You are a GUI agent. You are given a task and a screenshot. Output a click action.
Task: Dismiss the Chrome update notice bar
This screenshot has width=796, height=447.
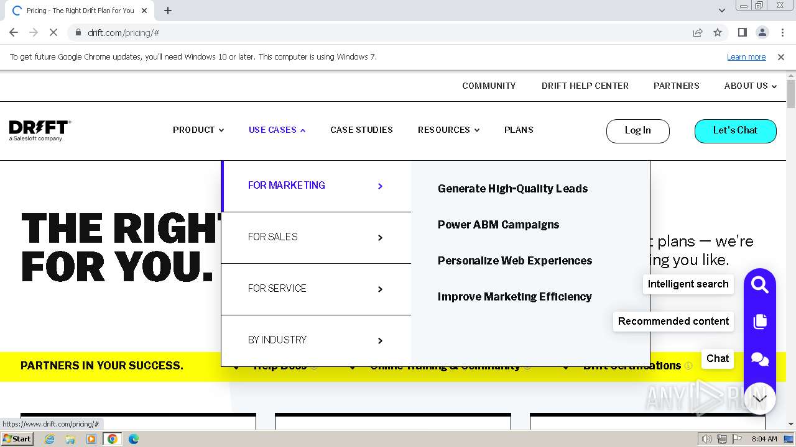[781, 57]
